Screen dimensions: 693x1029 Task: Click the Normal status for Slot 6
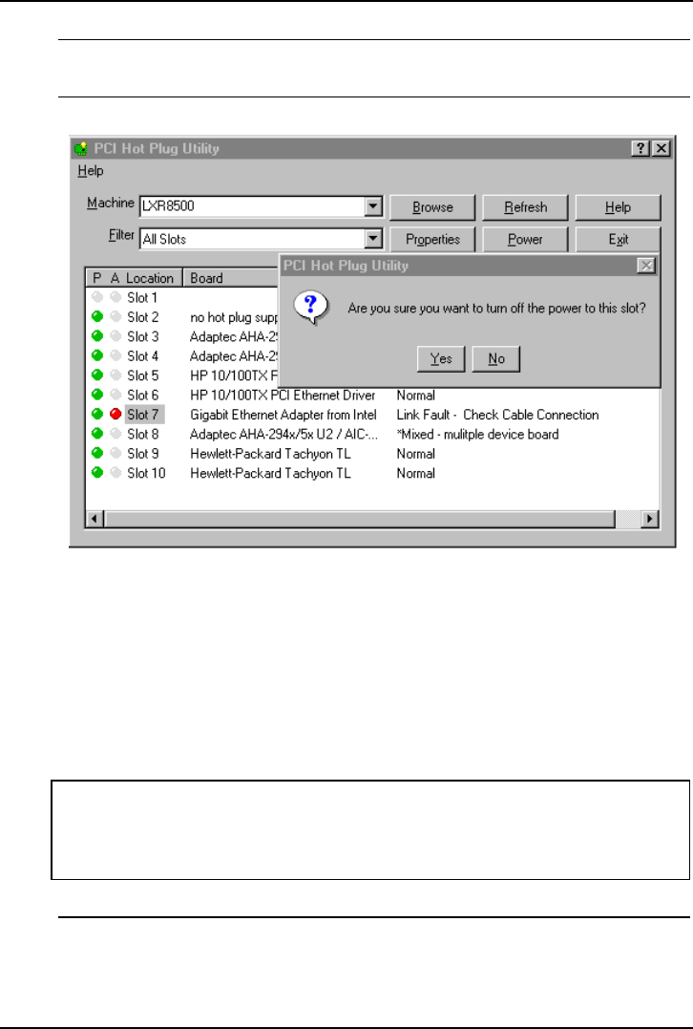415,395
